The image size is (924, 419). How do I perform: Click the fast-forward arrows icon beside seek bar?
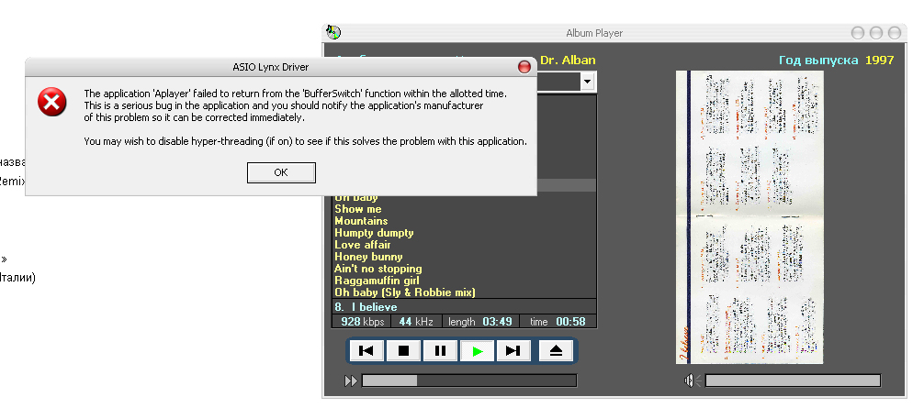[351, 381]
